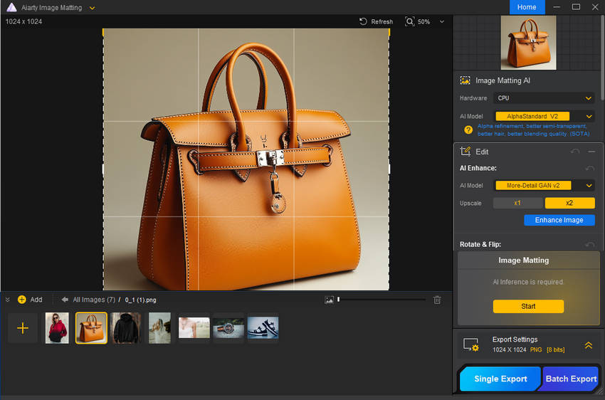Open the Aiarty Image Matting title dropdown arrow
The image size is (605, 400).
click(x=92, y=8)
